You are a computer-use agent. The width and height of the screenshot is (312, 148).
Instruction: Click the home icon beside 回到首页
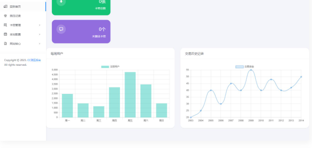(5, 7)
